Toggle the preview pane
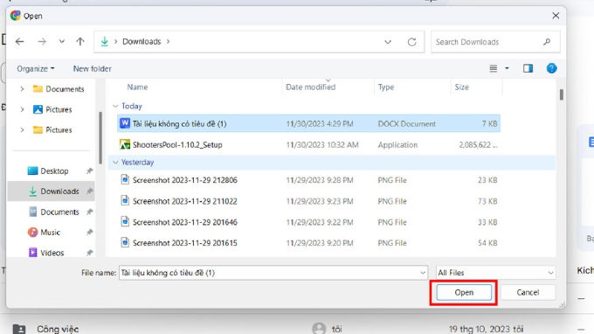The image size is (594, 334). [x=528, y=68]
